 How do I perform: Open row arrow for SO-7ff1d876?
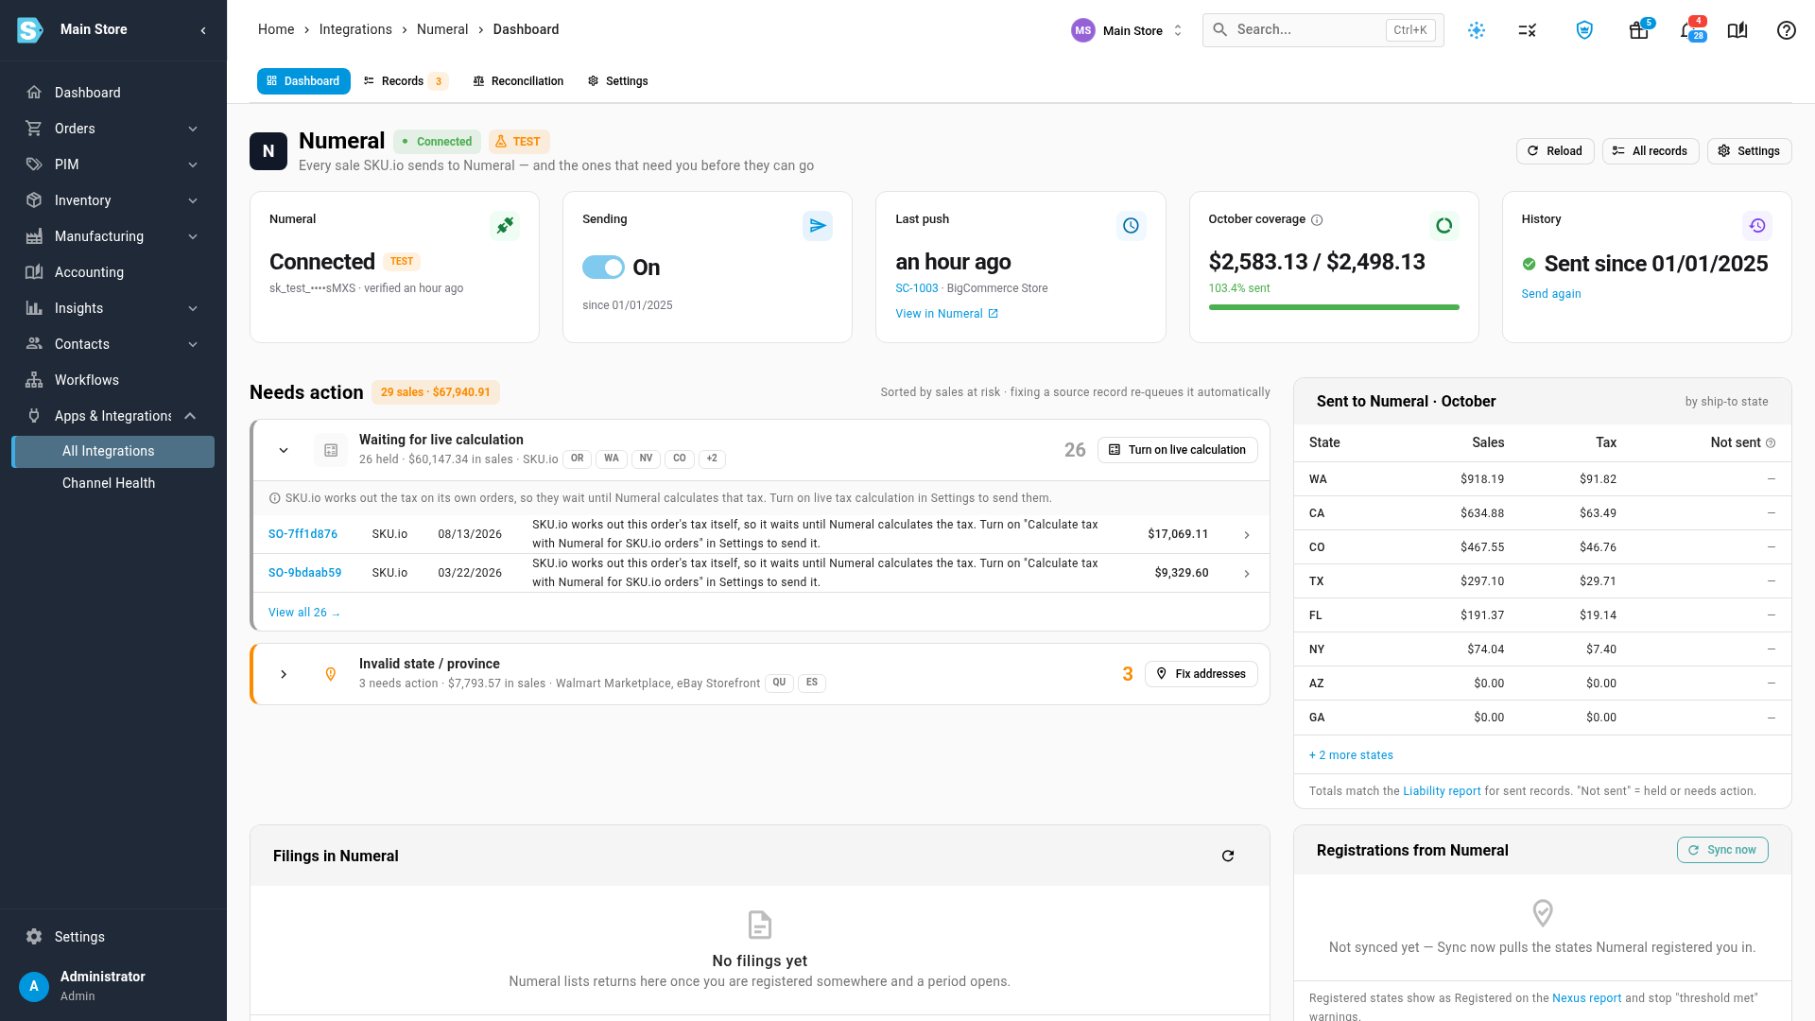click(x=1247, y=535)
